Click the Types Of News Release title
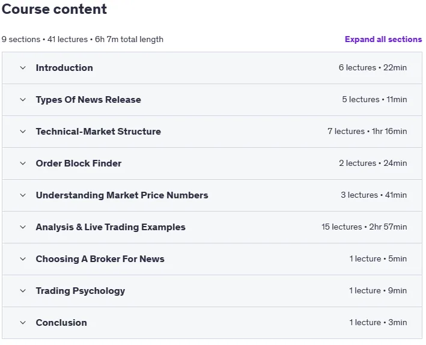The width and height of the screenshot is (426, 345). 88,100
